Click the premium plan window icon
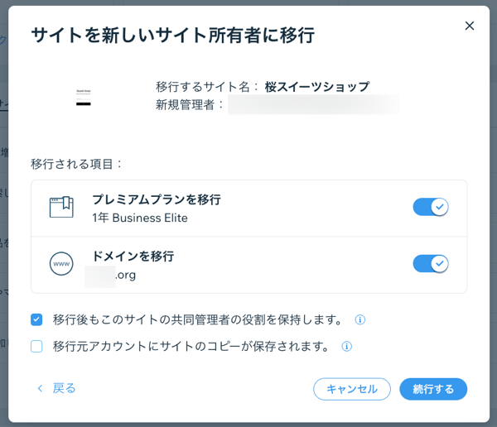 tap(61, 207)
